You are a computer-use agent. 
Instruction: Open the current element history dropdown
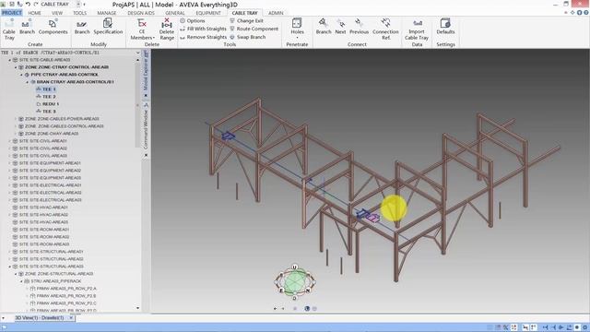(137, 53)
